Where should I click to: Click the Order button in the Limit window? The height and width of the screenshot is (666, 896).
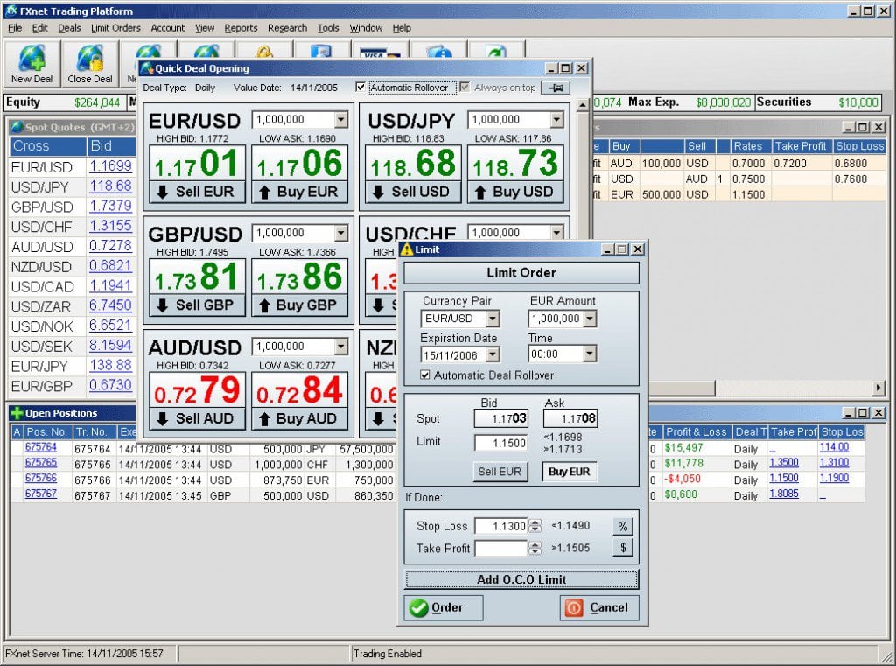click(x=444, y=607)
